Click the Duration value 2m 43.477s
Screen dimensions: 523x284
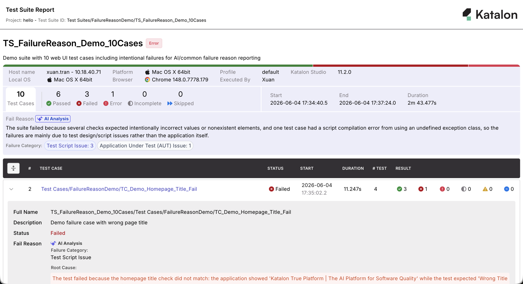coord(422,103)
